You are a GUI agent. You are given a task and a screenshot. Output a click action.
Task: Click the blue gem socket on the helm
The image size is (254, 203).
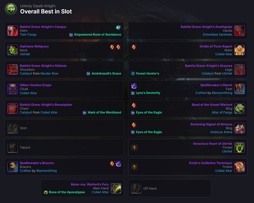[x=118, y=28]
